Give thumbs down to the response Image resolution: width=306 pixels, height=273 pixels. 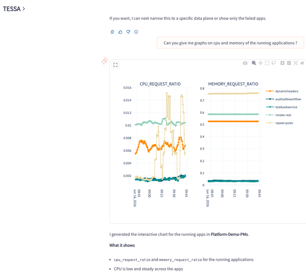[128, 32]
